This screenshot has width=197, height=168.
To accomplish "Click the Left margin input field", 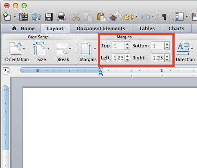I will point(118,58).
